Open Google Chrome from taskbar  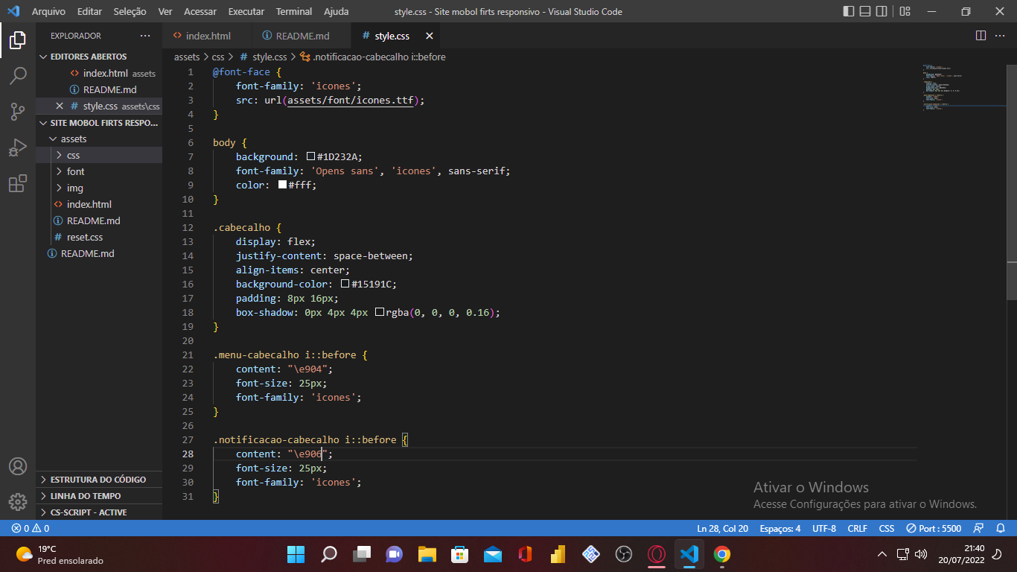point(721,554)
